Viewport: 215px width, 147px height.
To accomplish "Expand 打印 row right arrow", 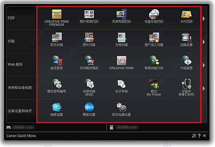I will [x=204, y=19].
